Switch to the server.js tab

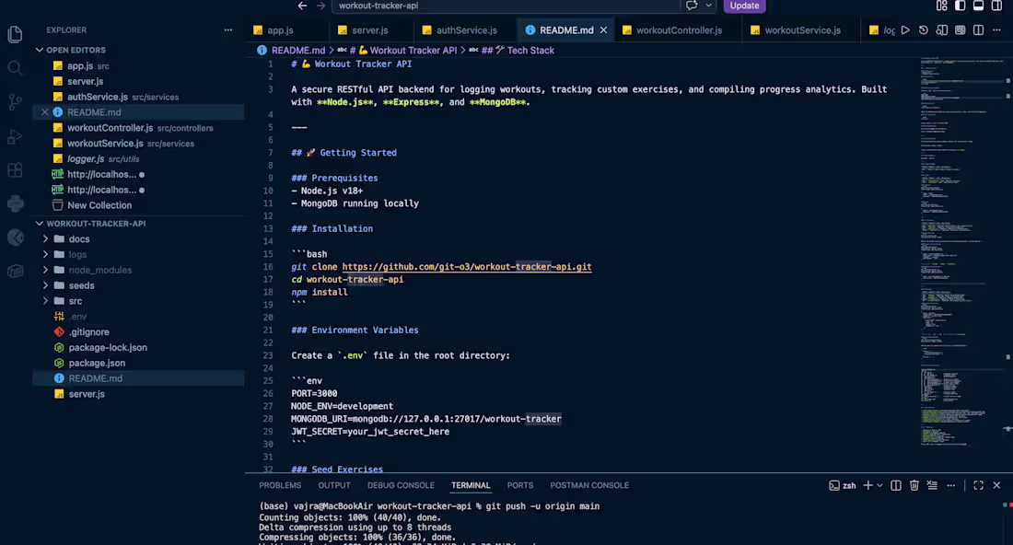pos(369,30)
